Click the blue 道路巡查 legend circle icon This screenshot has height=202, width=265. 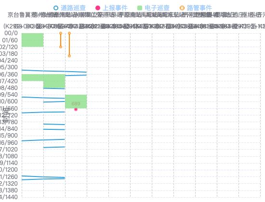click(x=56, y=8)
